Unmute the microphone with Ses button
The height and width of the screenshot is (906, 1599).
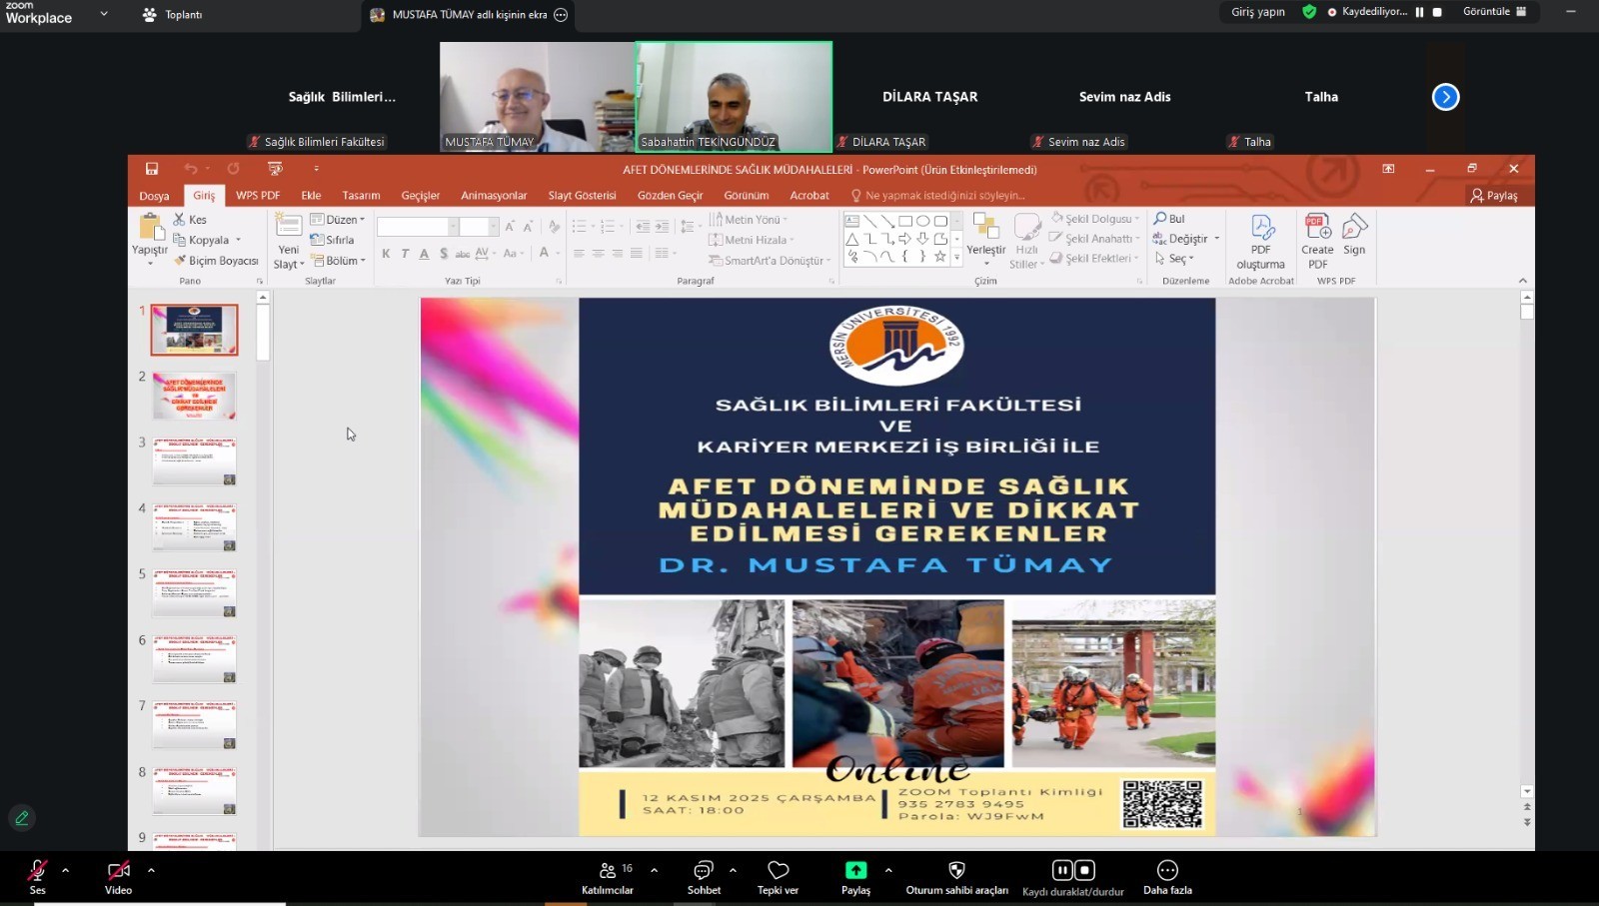(38, 871)
